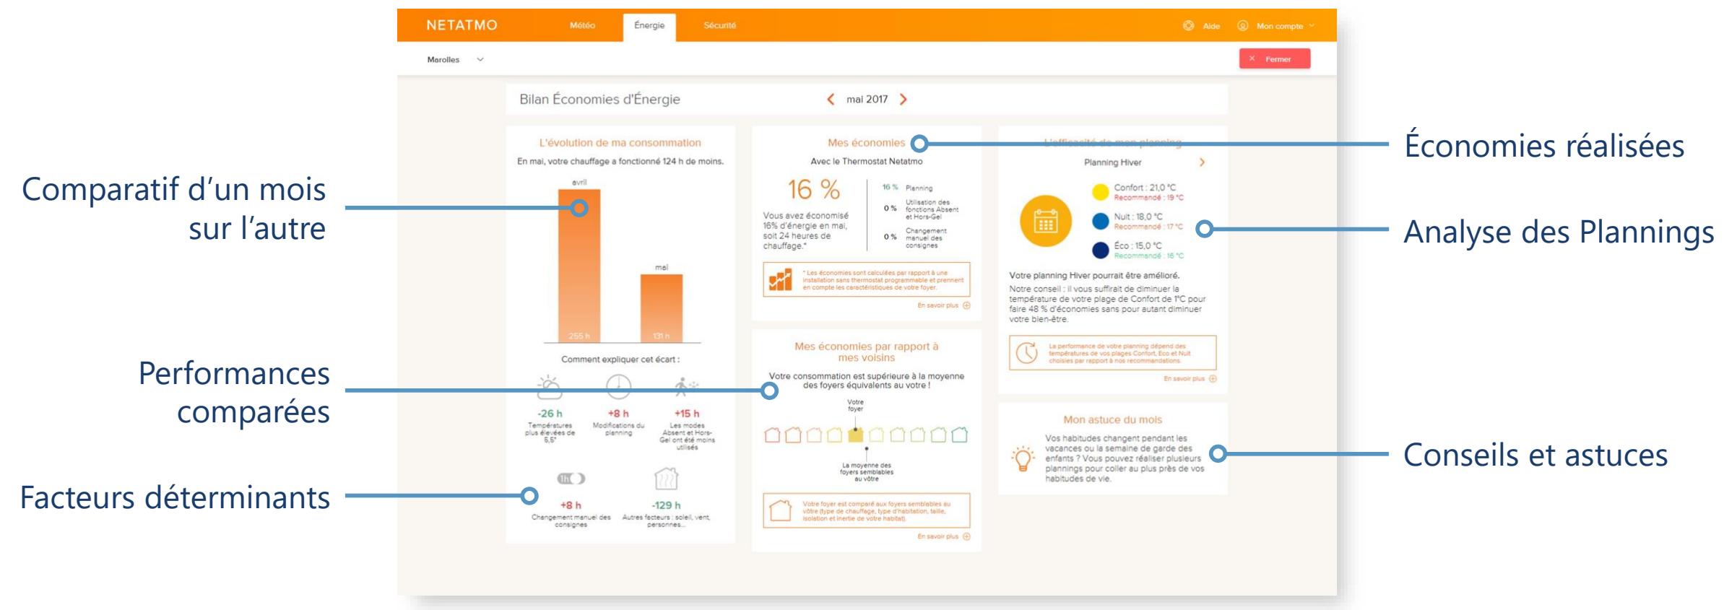The height and width of the screenshot is (610, 1724).
Task: Open En savoir plus in Mes économies
Action: tap(943, 305)
